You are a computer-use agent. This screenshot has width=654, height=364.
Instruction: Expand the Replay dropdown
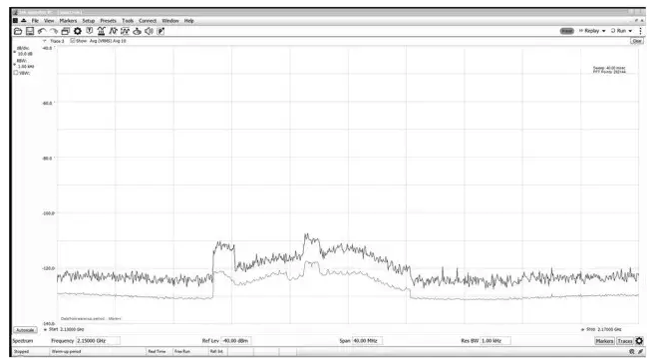[x=592, y=31]
